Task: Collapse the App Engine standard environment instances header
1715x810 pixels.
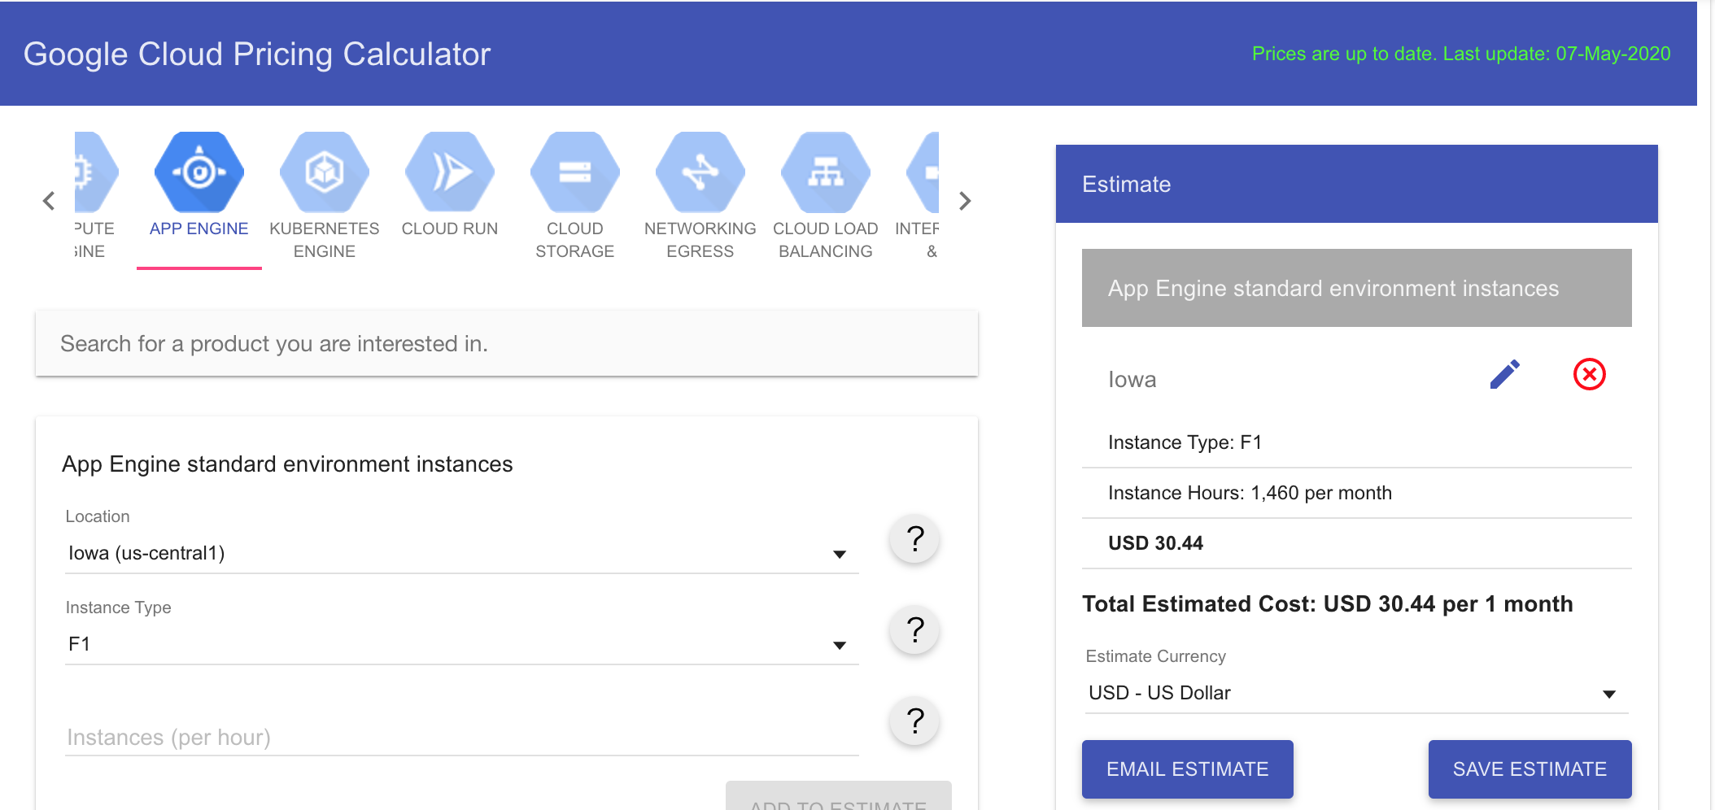Action: [1357, 288]
